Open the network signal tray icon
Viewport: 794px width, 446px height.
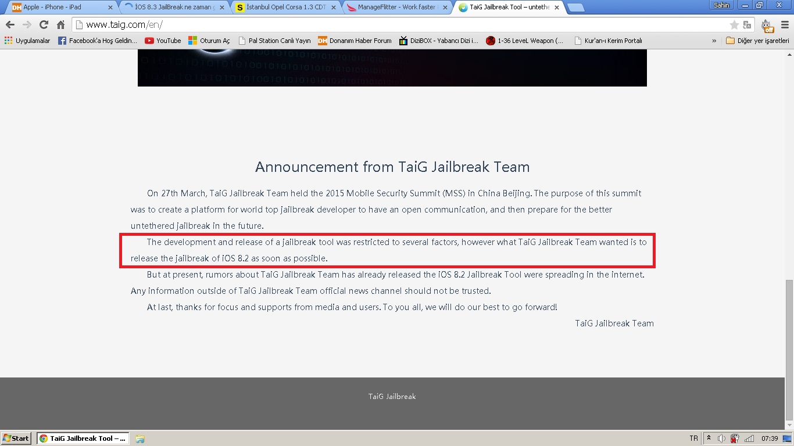[749, 438]
